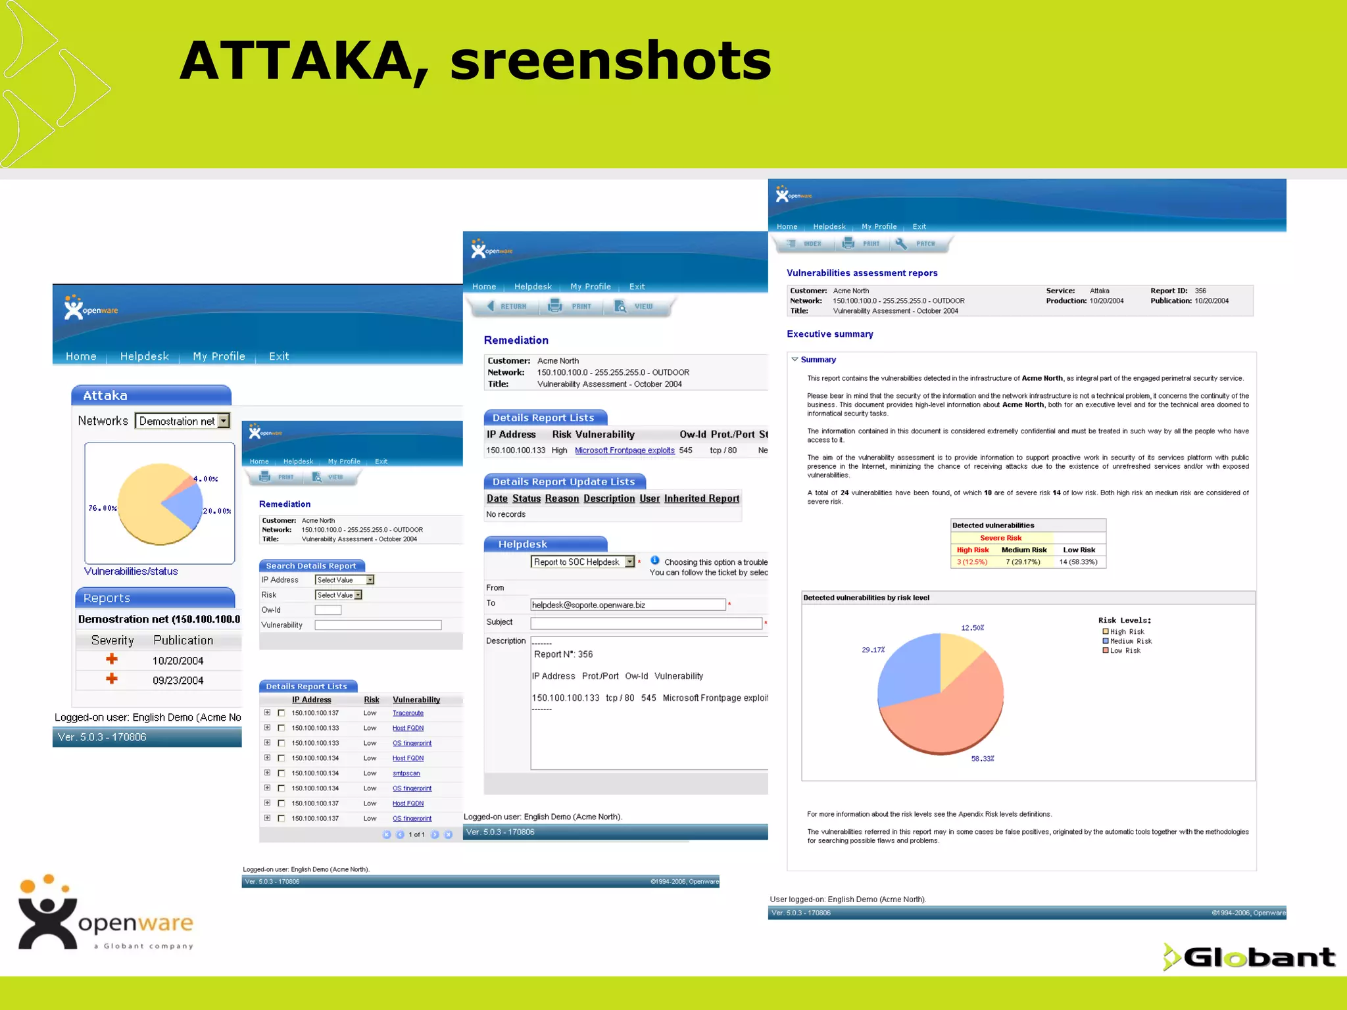Tick checkbox for 150.100.100.137 OS fingerprint row
The height and width of the screenshot is (1010, 1347).
[282, 819]
